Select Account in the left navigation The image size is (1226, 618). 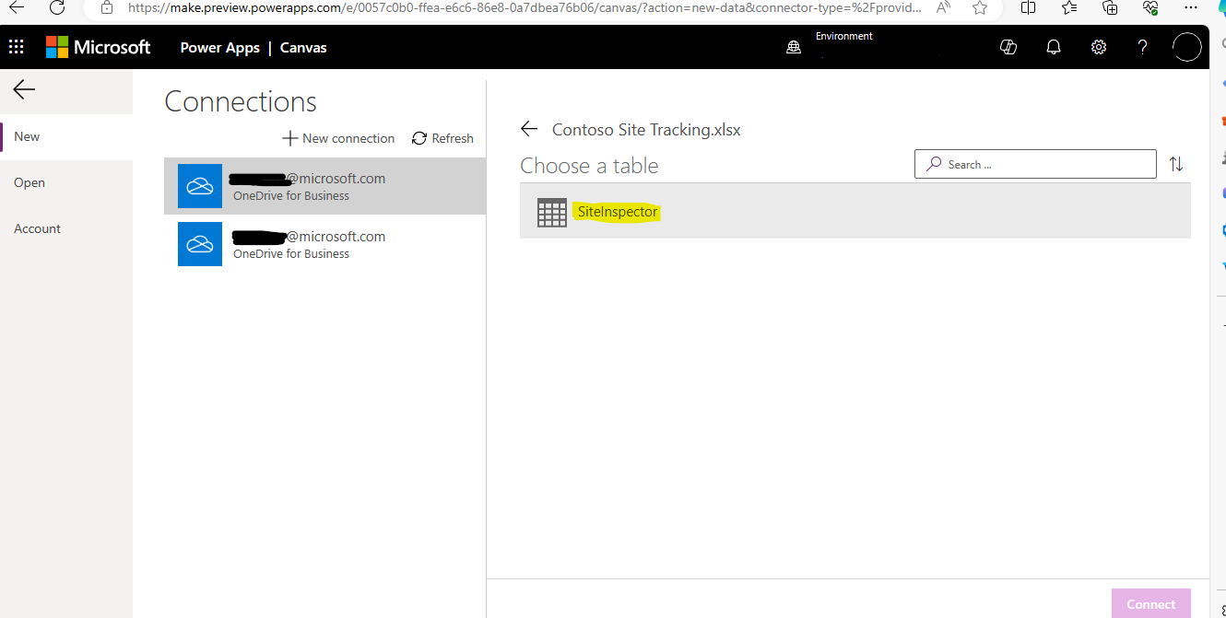[37, 227]
